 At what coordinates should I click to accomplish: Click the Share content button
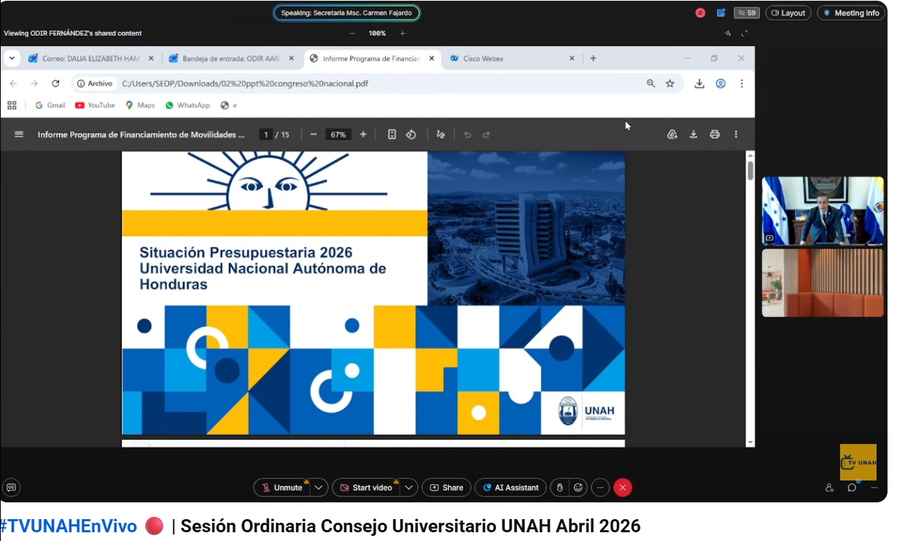pyautogui.click(x=446, y=488)
